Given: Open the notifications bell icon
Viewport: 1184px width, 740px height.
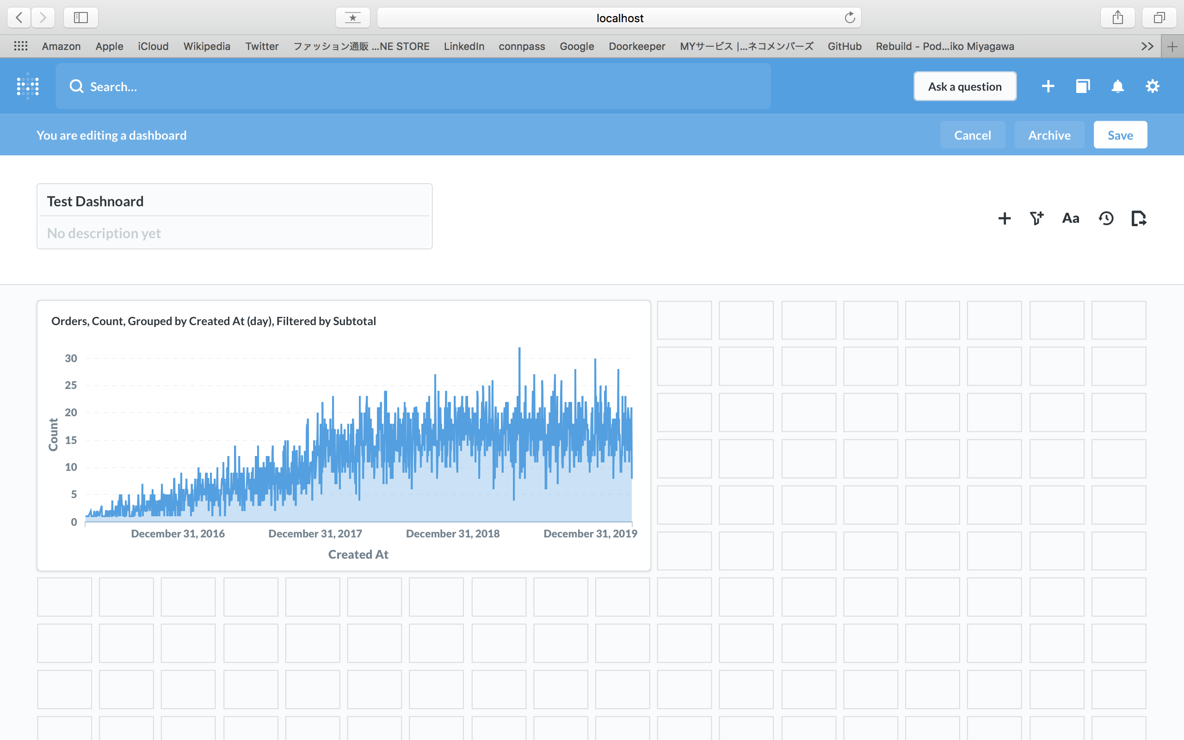Looking at the screenshot, I should [x=1117, y=86].
